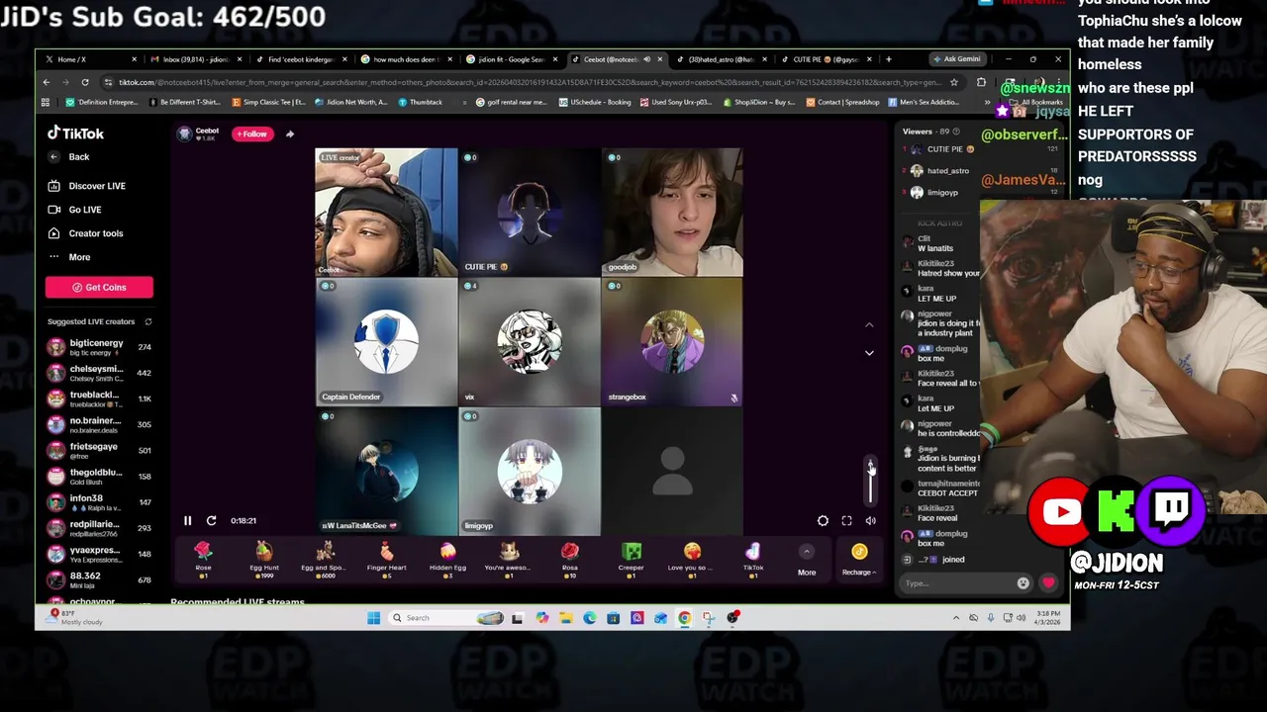The image size is (1267, 712).
Task: Pause the TikTok live stream
Action: [187, 520]
